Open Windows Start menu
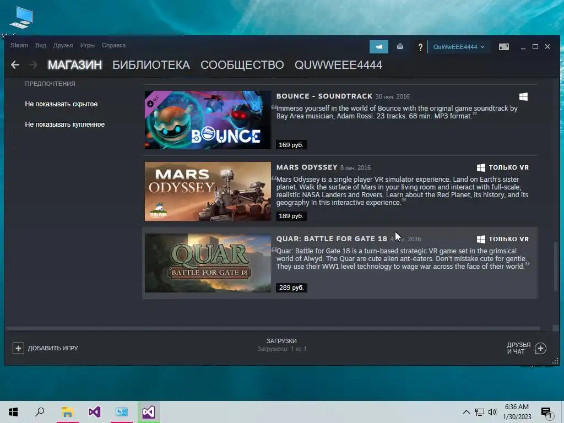564x423 pixels. click(13, 412)
